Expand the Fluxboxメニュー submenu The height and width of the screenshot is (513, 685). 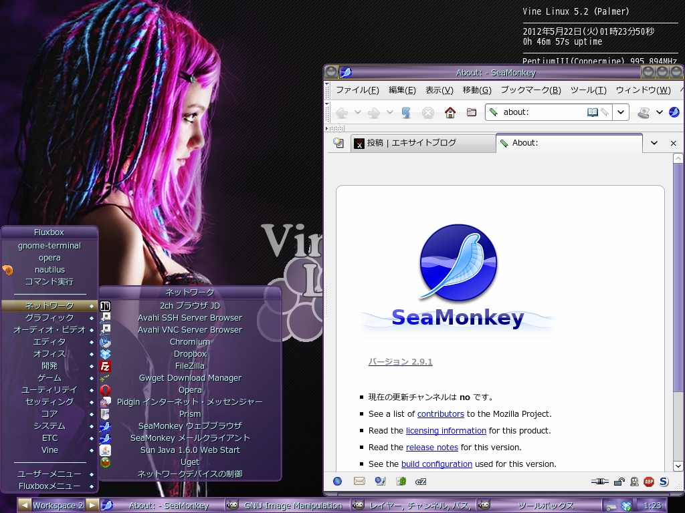coord(50,486)
